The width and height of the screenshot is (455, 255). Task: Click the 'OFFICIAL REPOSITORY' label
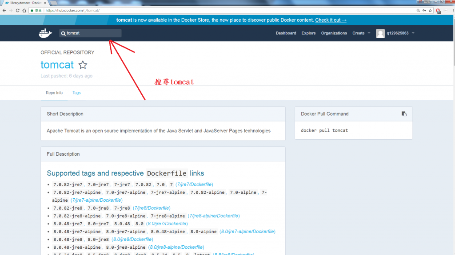tap(68, 52)
